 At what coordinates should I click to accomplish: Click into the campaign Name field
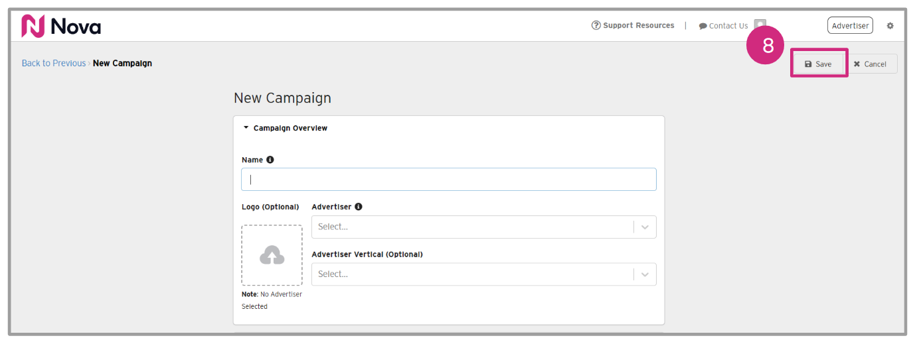point(449,180)
